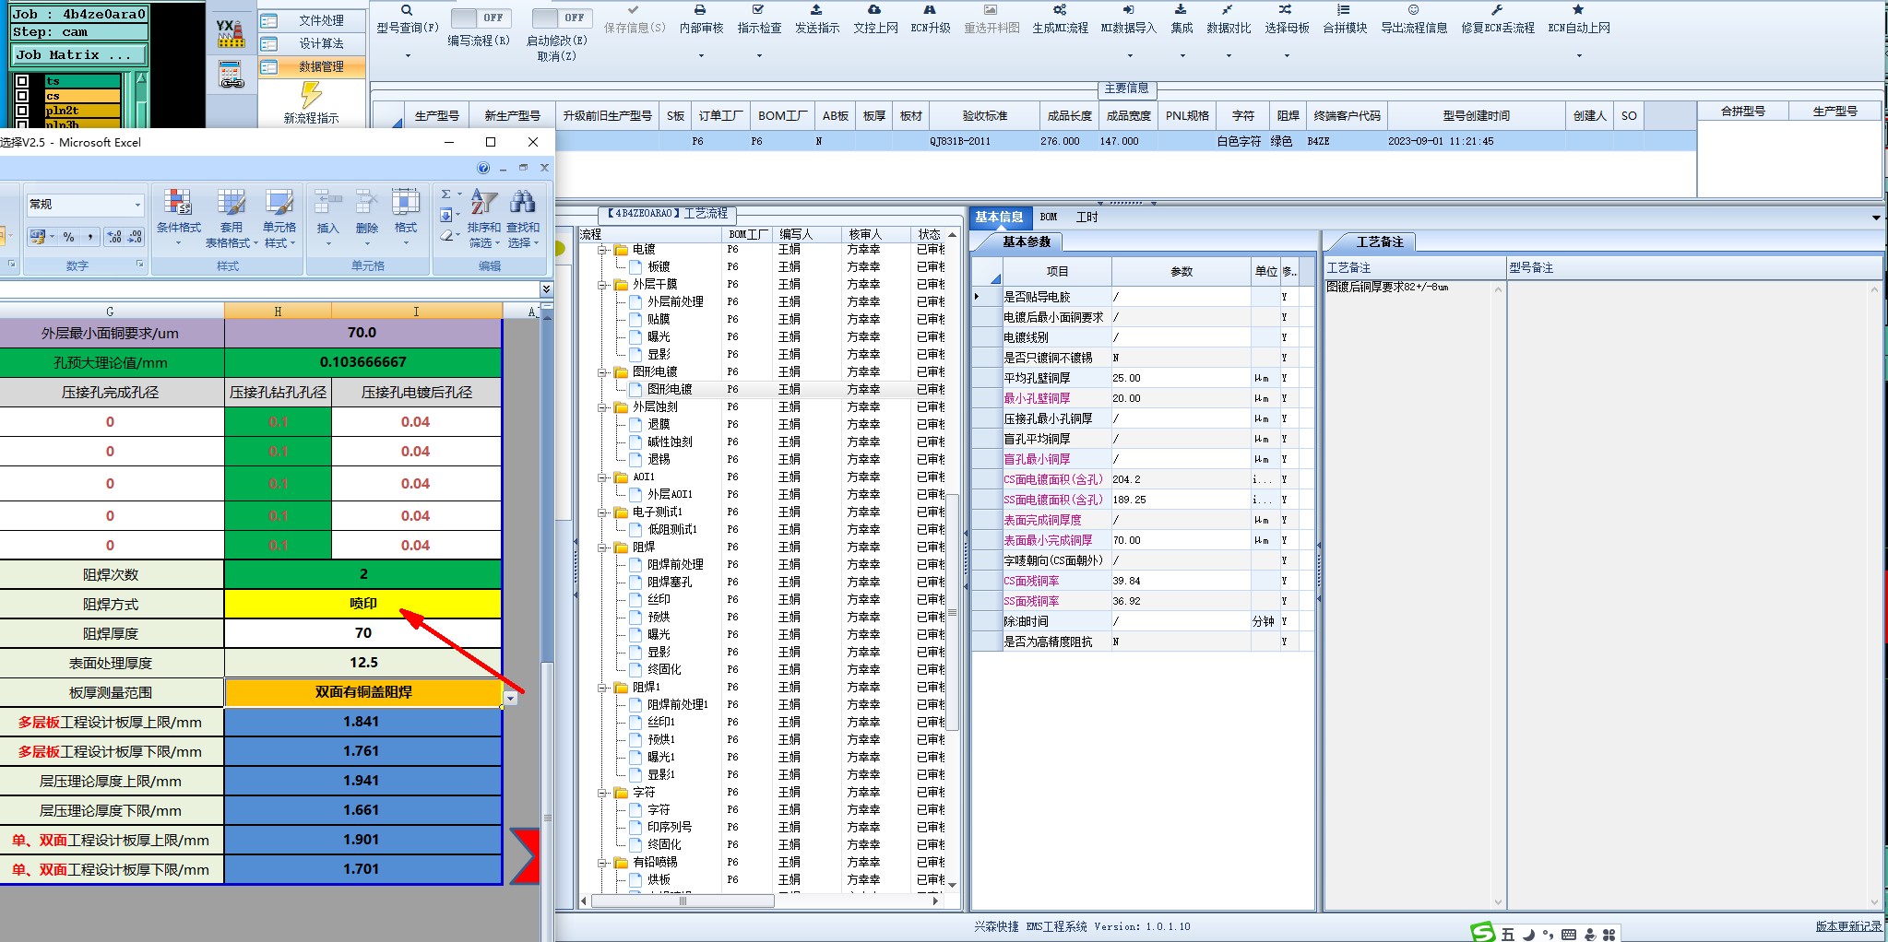This screenshot has width=1888, height=942.
Task: Expand Excel ribbon formula bar chevron
Action: point(545,289)
